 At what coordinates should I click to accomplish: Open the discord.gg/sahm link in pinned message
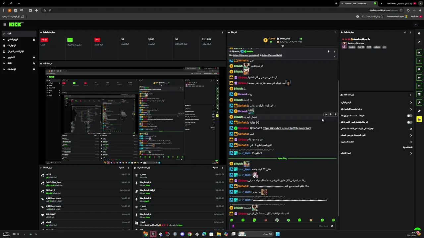click(245, 55)
